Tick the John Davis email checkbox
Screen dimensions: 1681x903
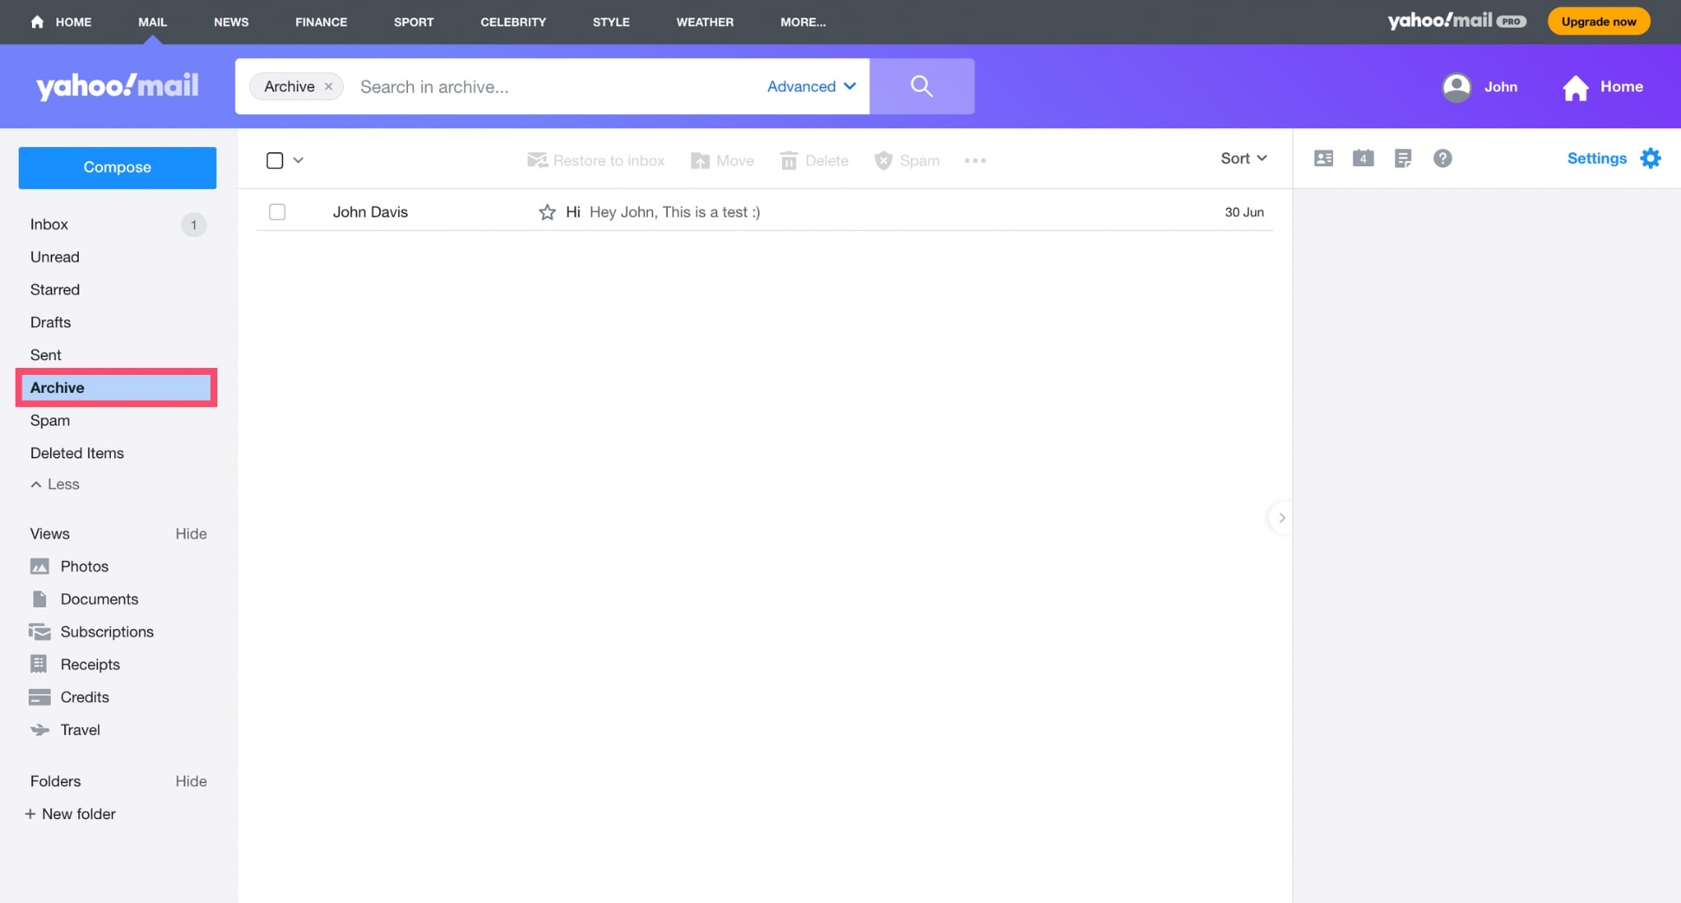pos(277,212)
